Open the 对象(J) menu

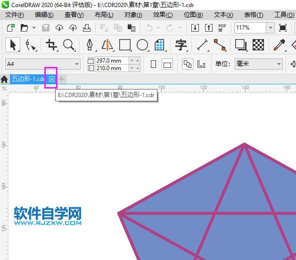pos(133,15)
